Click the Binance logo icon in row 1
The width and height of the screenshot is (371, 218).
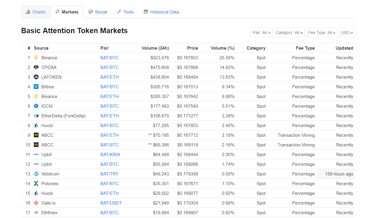tap(36, 58)
